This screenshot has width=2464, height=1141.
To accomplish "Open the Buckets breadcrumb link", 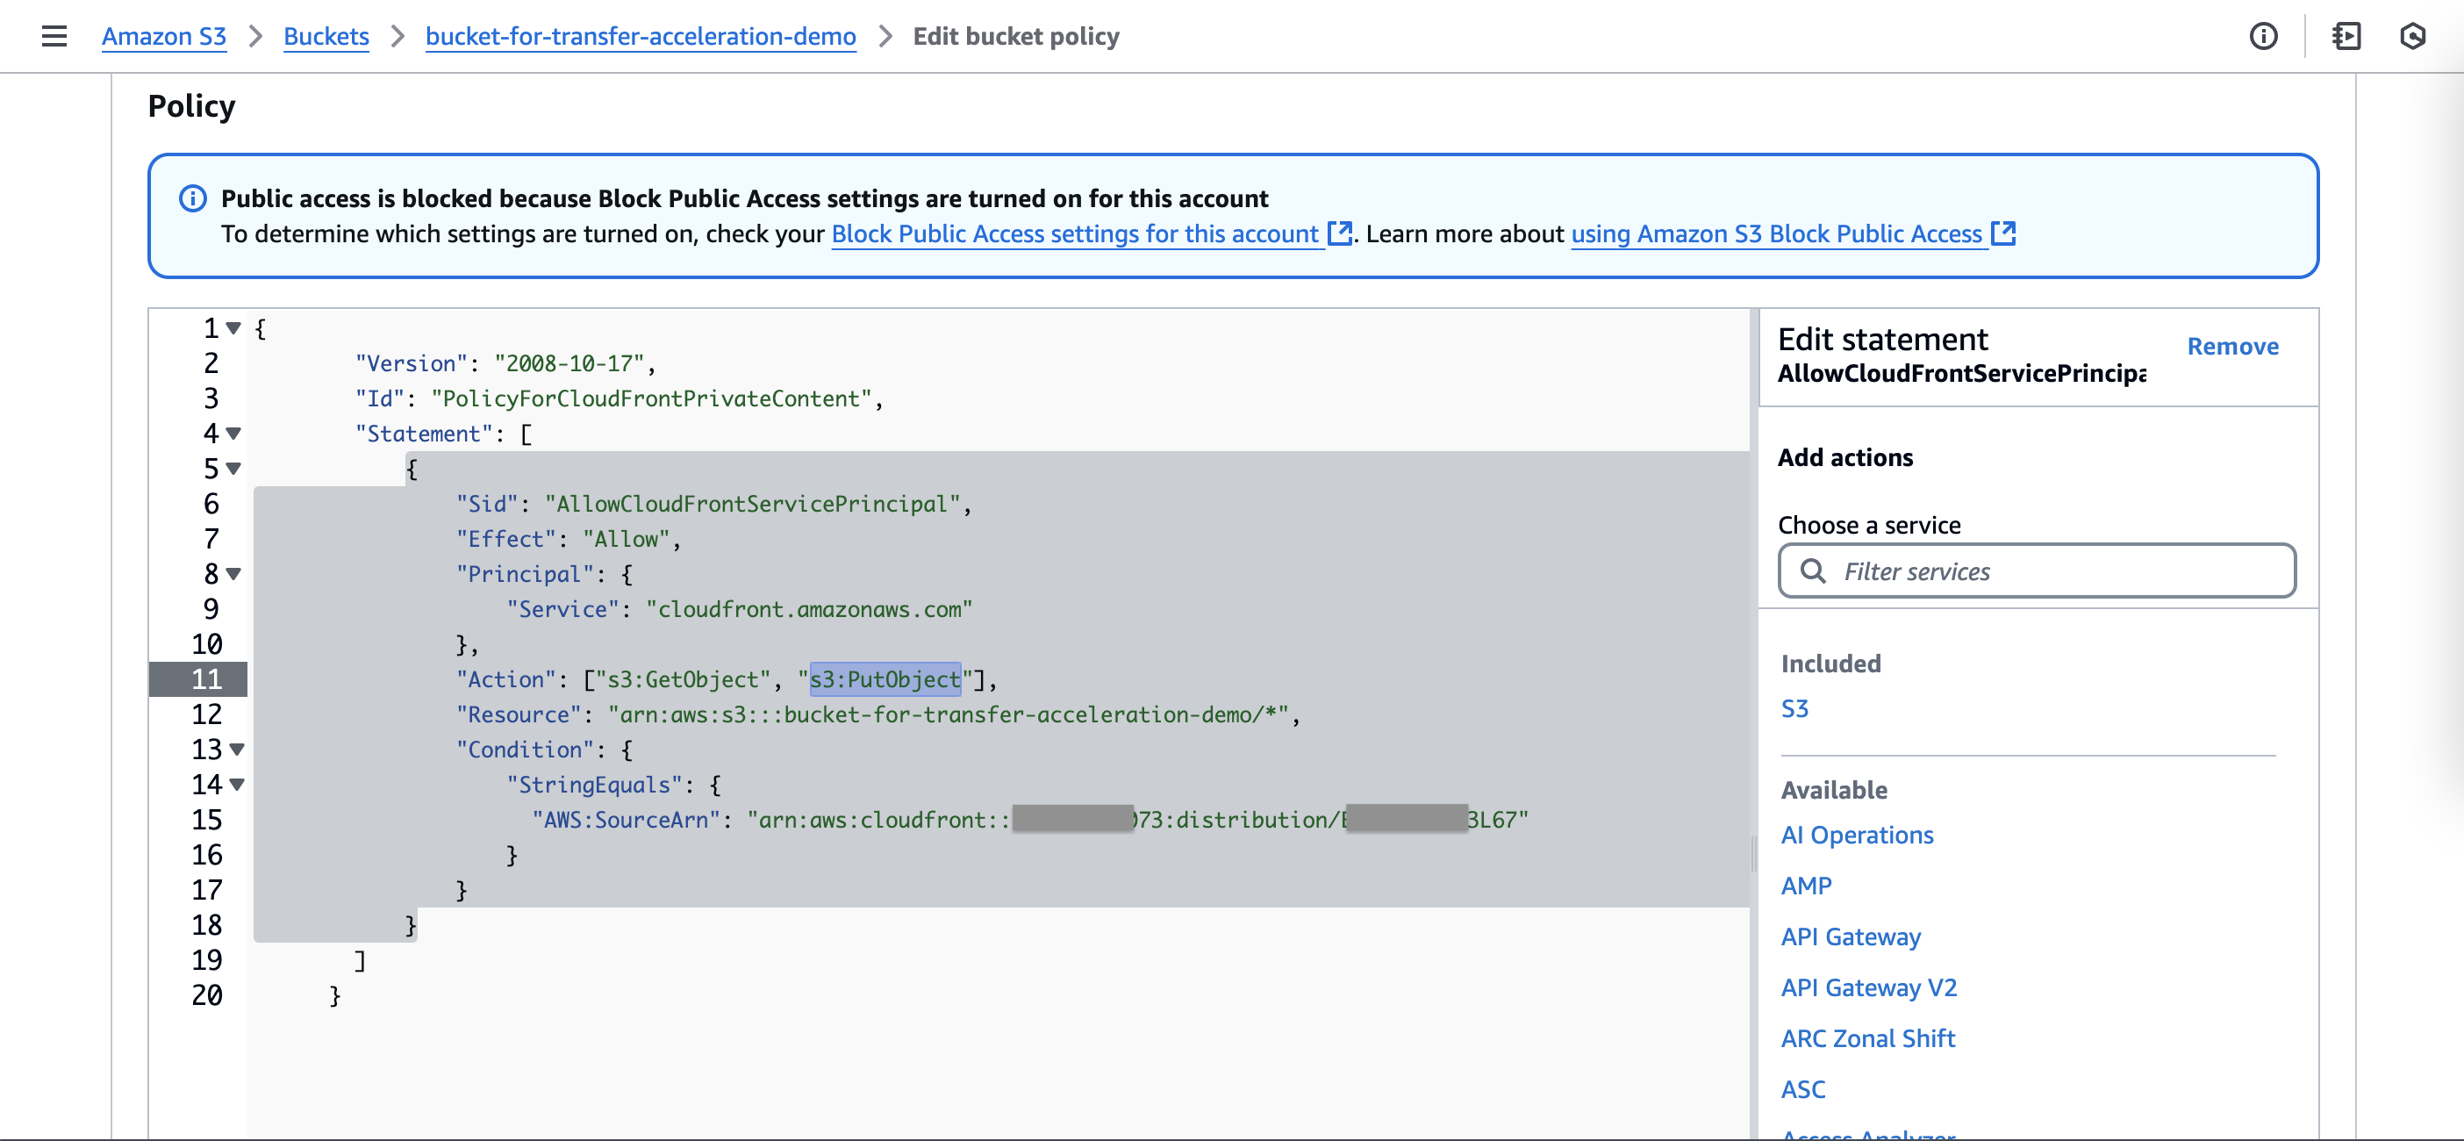I will pos(326,36).
